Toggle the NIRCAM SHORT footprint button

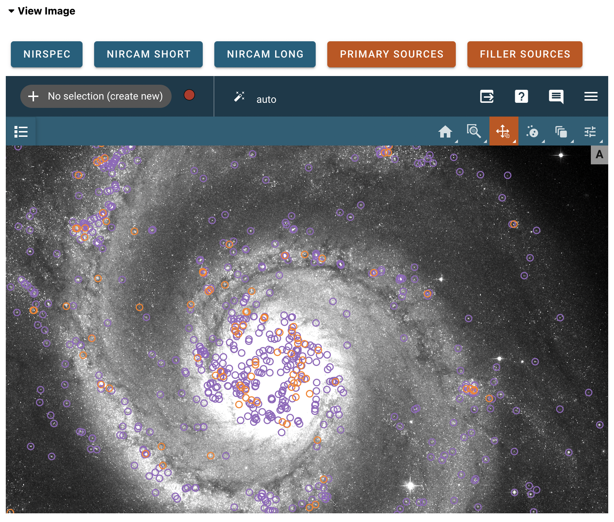click(148, 54)
